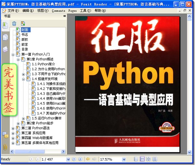This screenshot has width=195, height=165.
Task: Open the Pages thumbnail panel icon
Action: coord(5,37)
